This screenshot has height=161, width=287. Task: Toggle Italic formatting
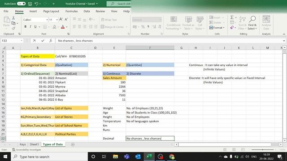(30, 27)
